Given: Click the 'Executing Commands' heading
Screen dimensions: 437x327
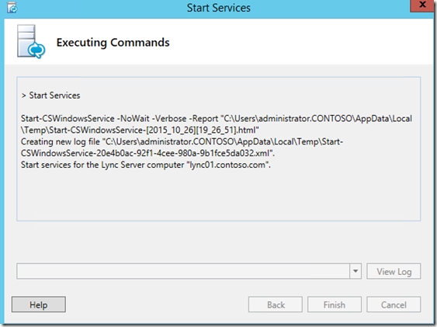Looking at the screenshot, I should (x=113, y=43).
